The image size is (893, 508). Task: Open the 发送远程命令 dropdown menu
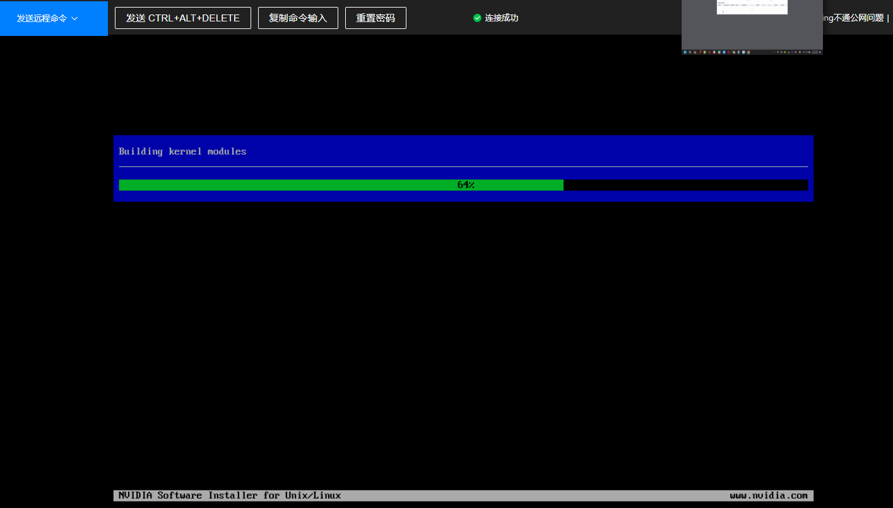47,18
